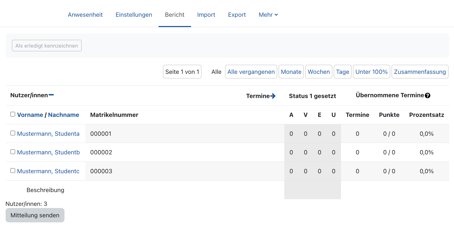This screenshot has height=229, width=454.
Task: Collapse the Nutzer/innen column with minus icon
Action: [x=51, y=95]
